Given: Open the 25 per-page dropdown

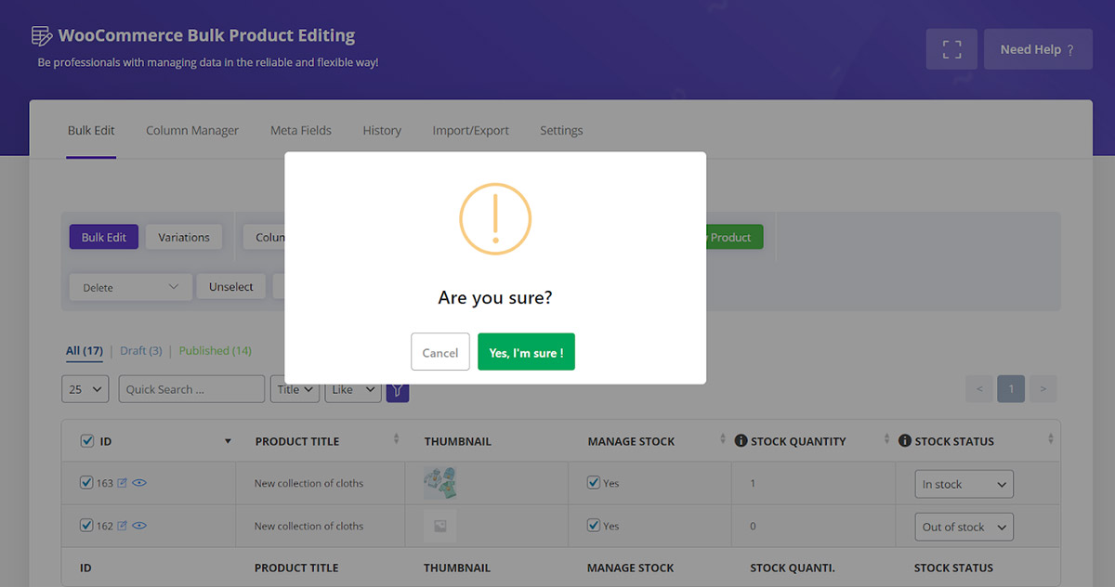Looking at the screenshot, I should [85, 389].
